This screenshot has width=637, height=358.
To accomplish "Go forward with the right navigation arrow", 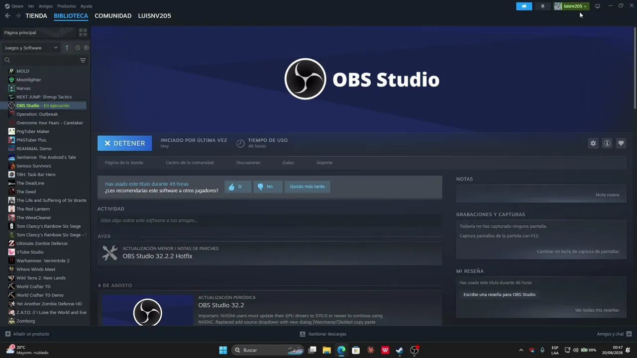I will (x=18, y=16).
